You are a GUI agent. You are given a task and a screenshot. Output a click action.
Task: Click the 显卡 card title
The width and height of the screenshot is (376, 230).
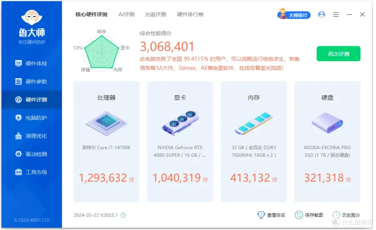tap(180, 98)
